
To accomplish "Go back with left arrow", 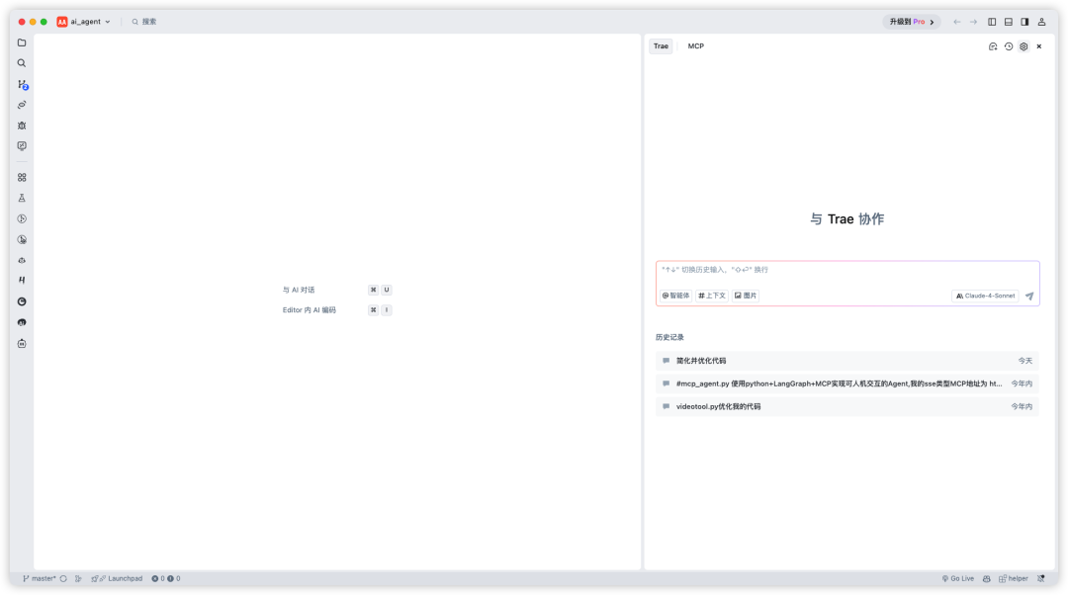I will [957, 22].
